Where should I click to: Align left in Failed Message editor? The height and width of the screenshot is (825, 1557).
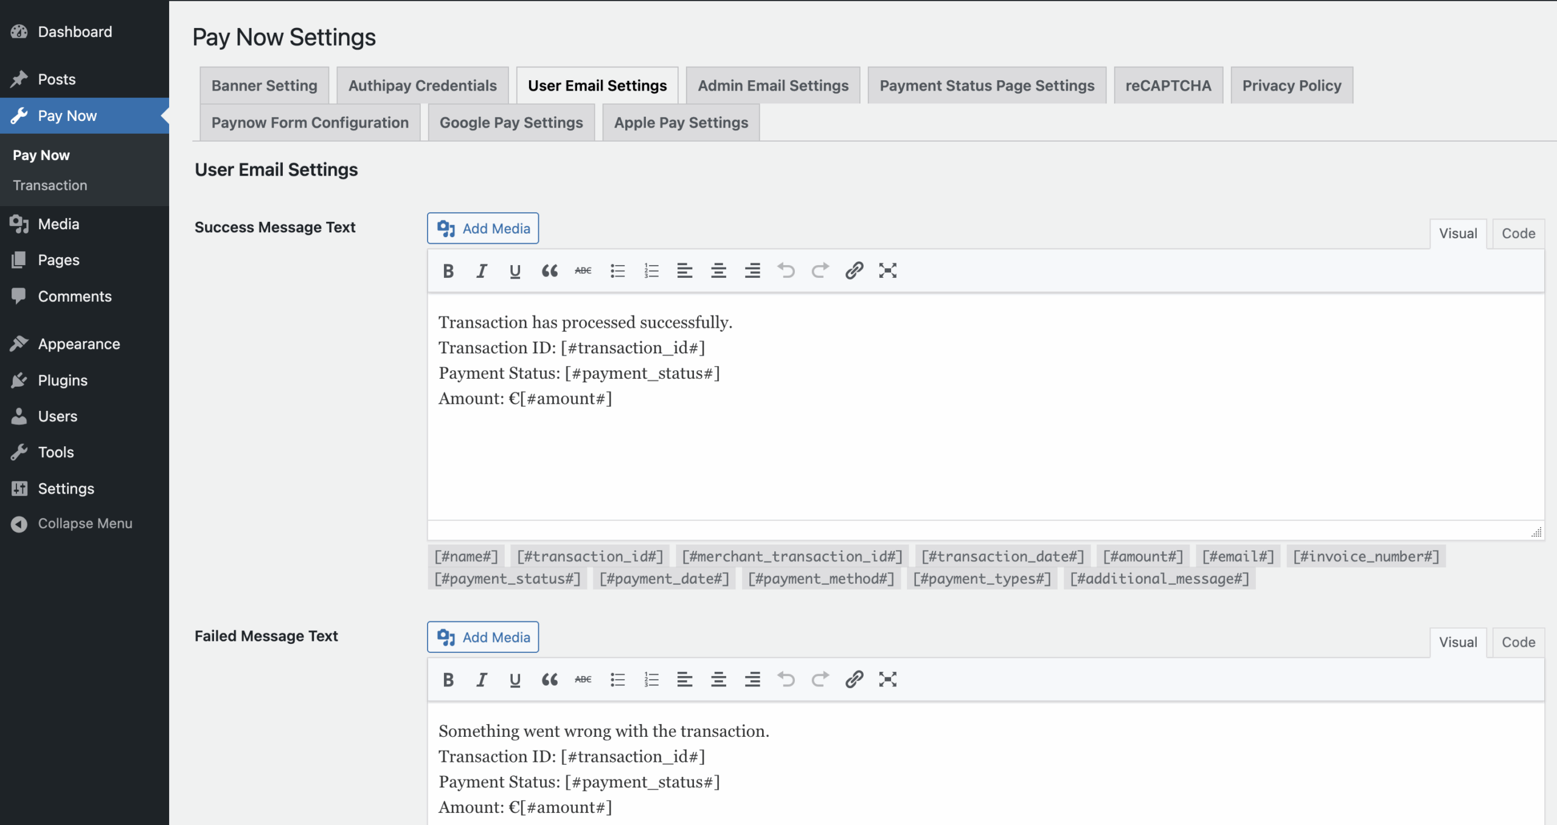tap(685, 680)
